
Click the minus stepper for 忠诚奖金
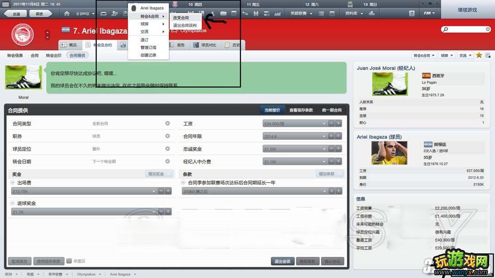pyautogui.click(x=332, y=149)
